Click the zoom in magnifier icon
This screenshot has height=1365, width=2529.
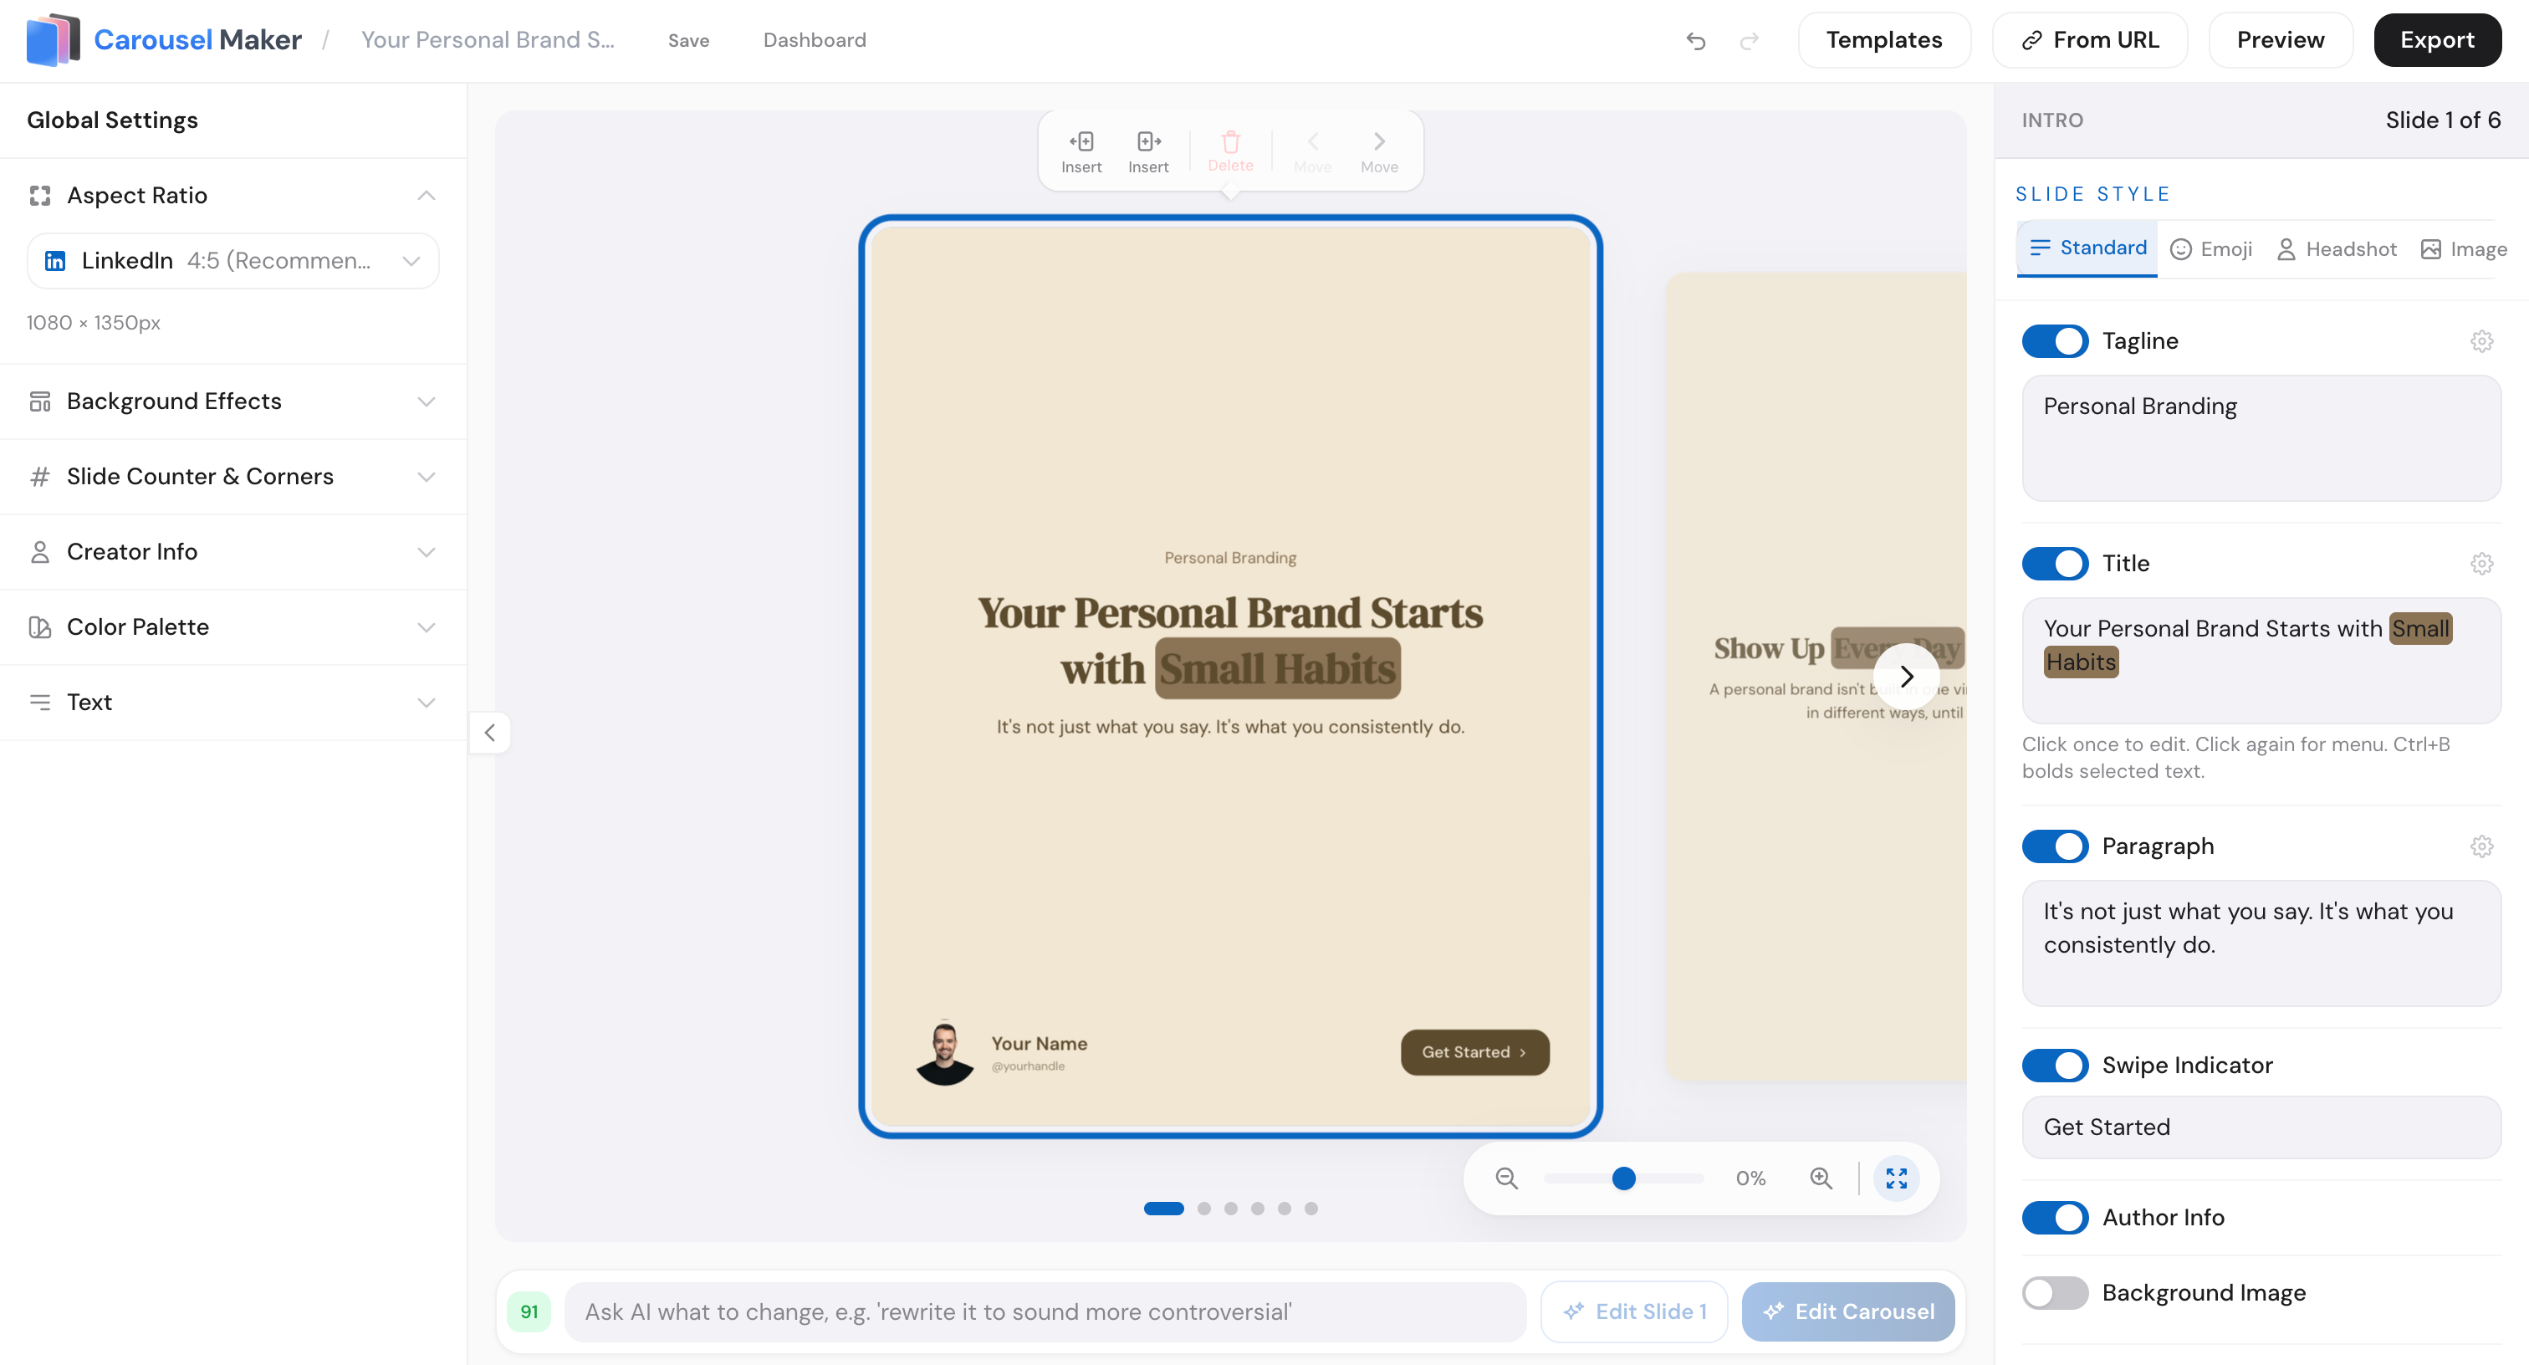tap(1821, 1178)
